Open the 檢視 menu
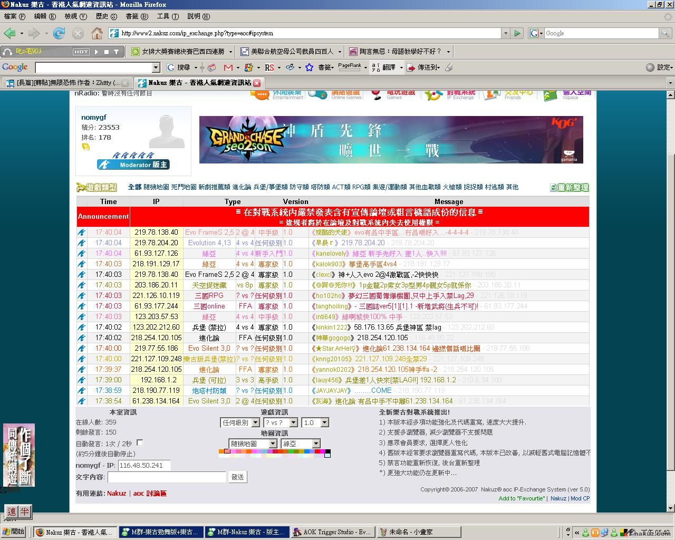This screenshot has height=540, width=675. pyautogui.click(x=75, y=16)
